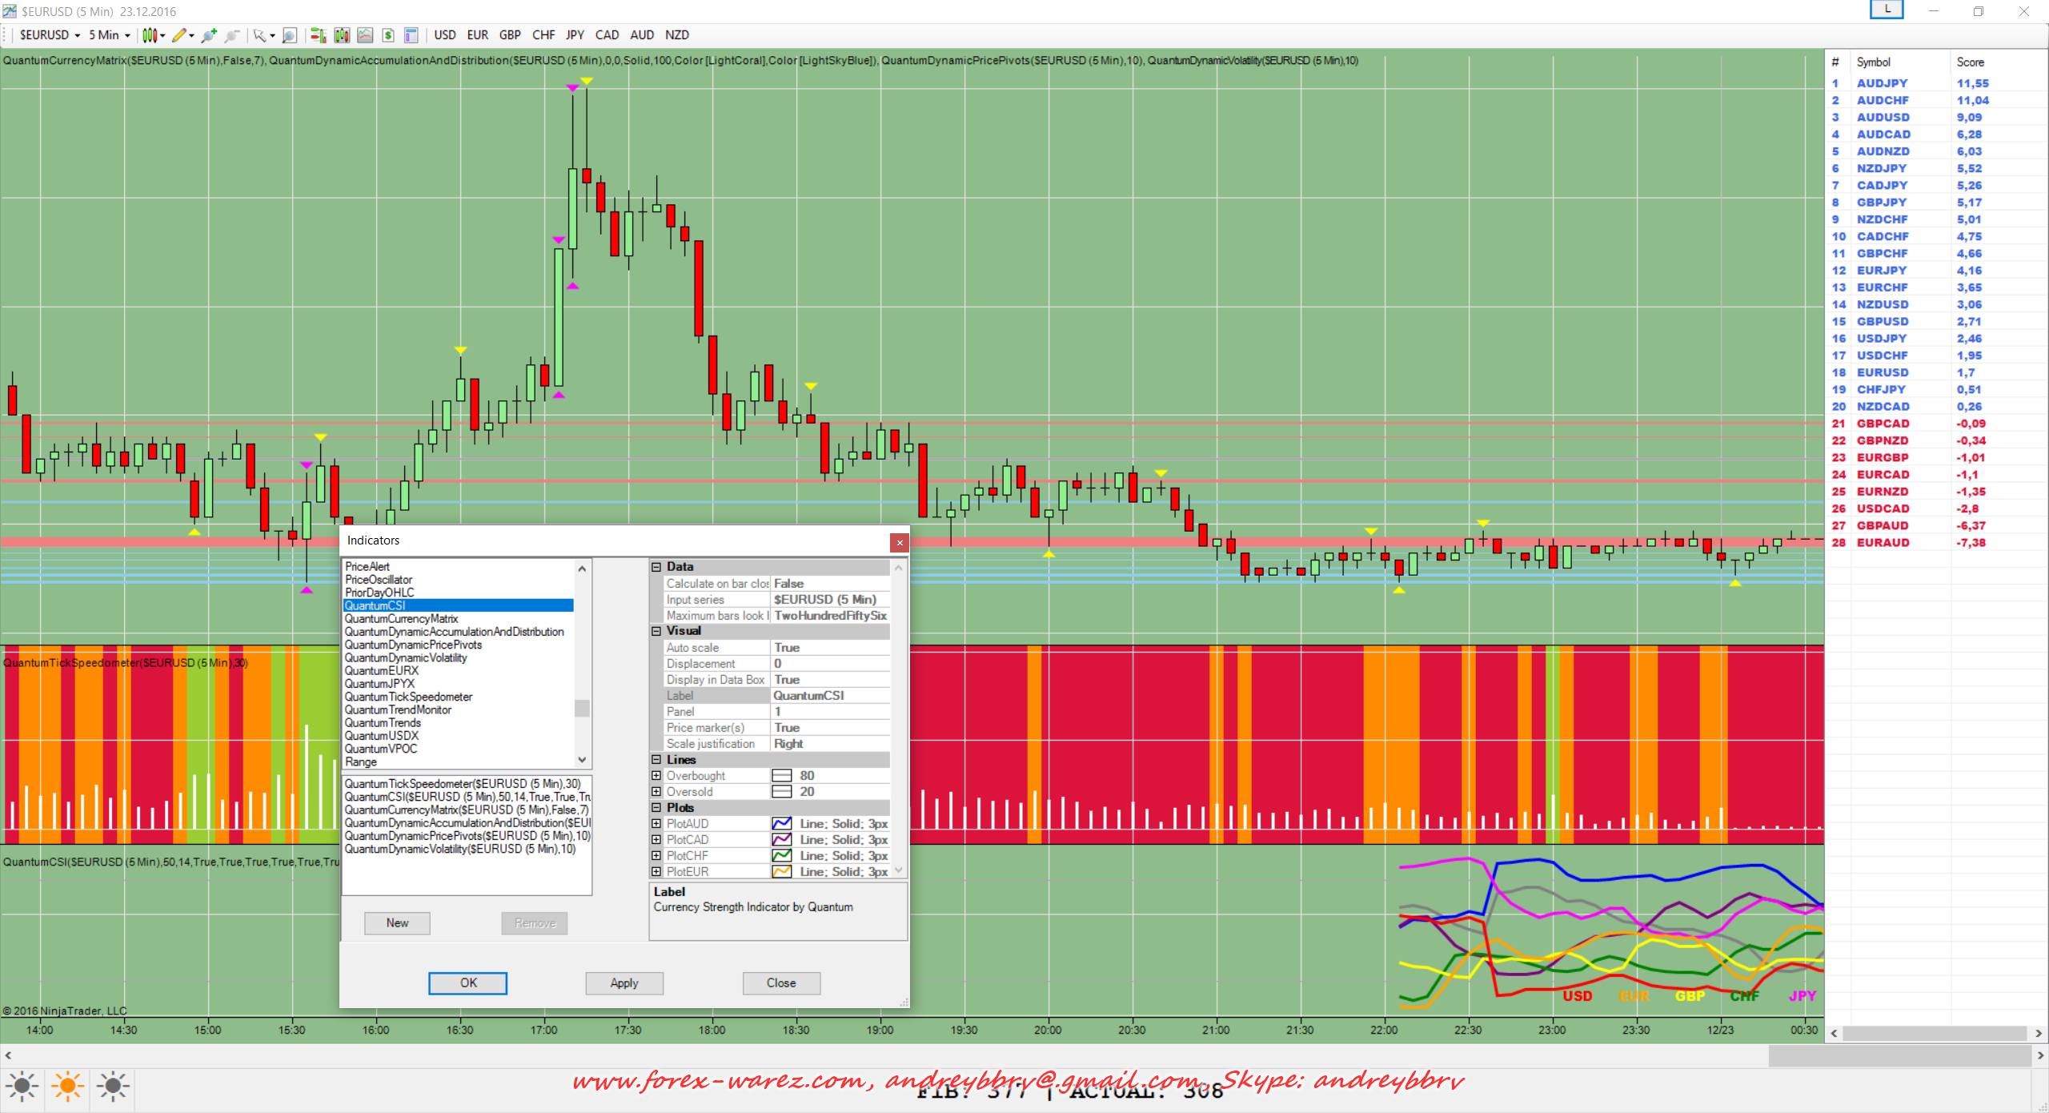Click the zoom in magnifier icon
The height and width of the screenshot is (1113, 2049).
point(209,35)
